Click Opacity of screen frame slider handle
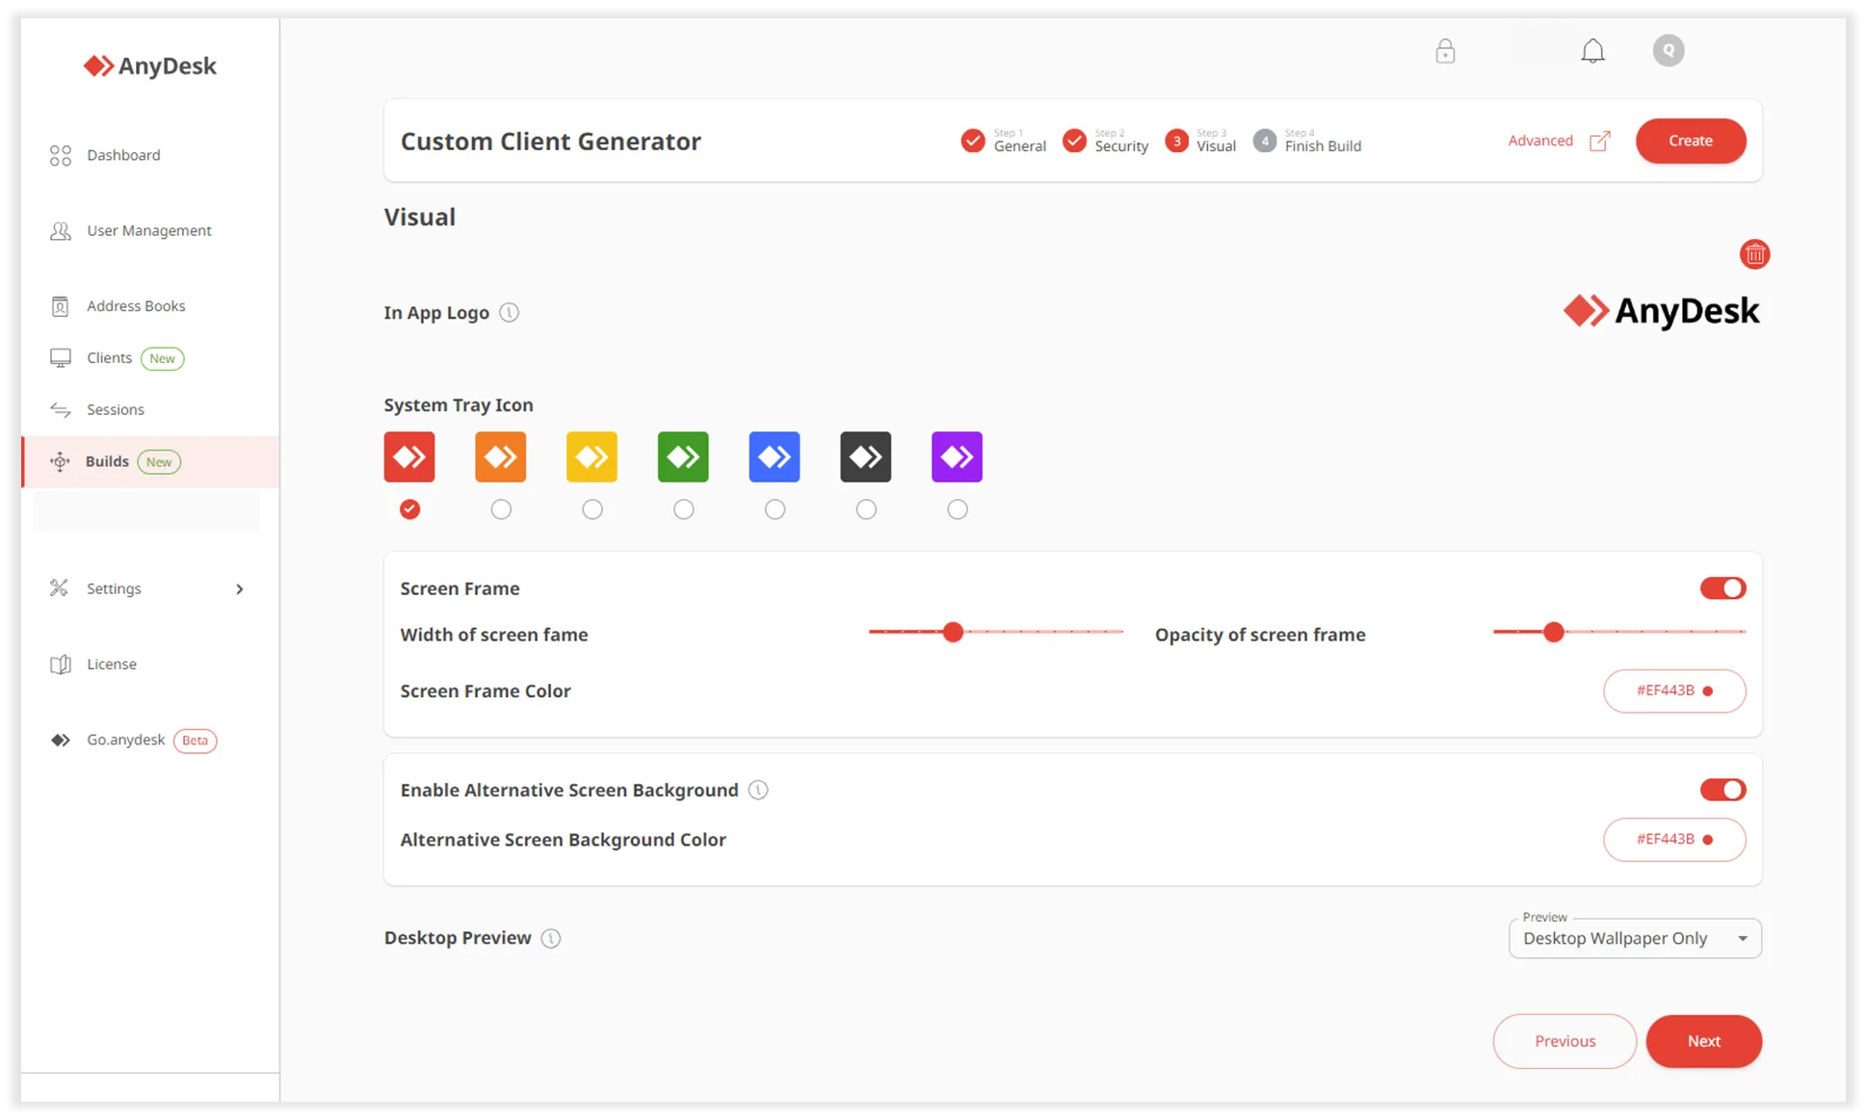Image resolution: width=1867 pixels, height=1120 pixels. pyautogui.click(x=1553, y=633)
